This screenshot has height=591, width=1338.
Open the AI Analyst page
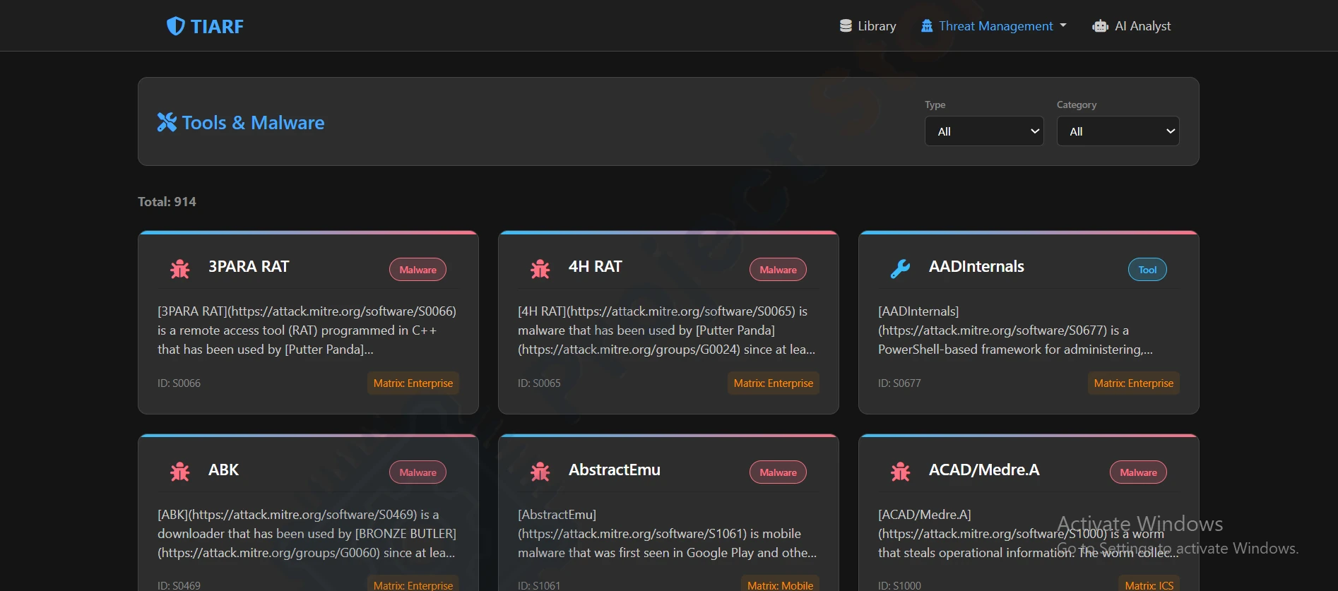tap(1132, 26)
